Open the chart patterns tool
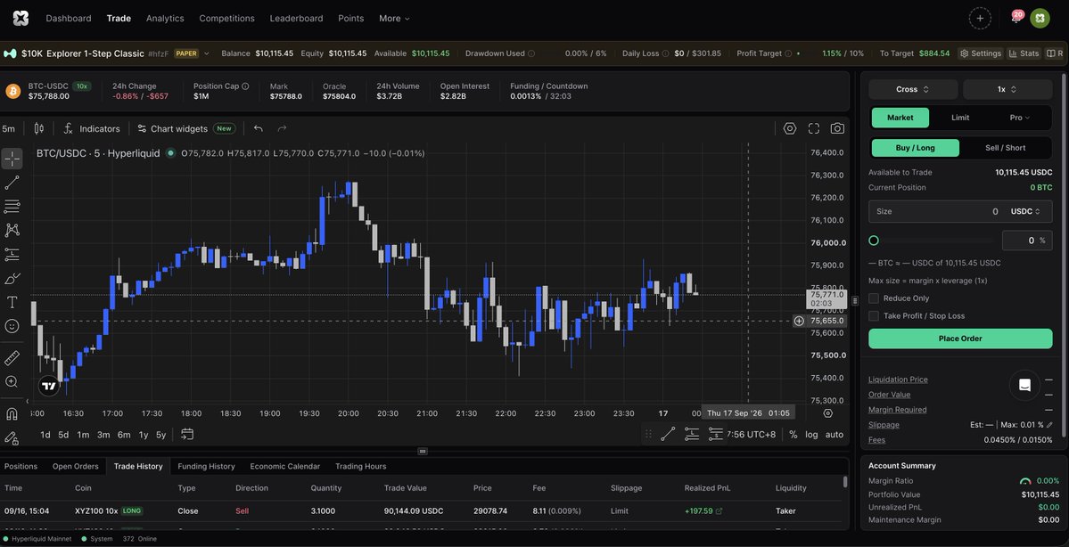 (12, 230)
